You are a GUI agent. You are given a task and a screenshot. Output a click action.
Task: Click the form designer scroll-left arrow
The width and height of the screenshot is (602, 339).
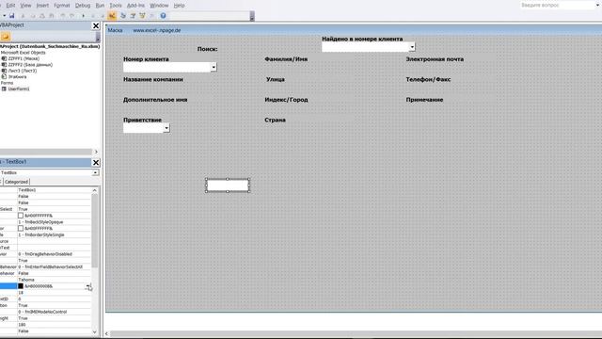(x=106, y=333)
